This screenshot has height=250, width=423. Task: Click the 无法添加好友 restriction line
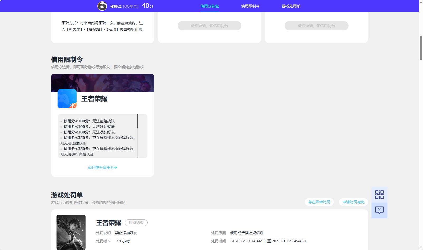click(x=89, y=132)
